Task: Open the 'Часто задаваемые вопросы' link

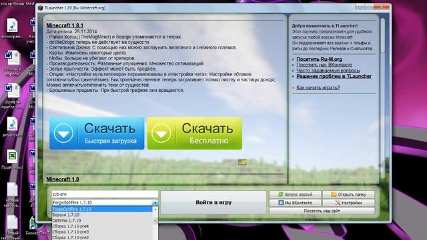Action: pyautogui.click(x=328, y=71)
